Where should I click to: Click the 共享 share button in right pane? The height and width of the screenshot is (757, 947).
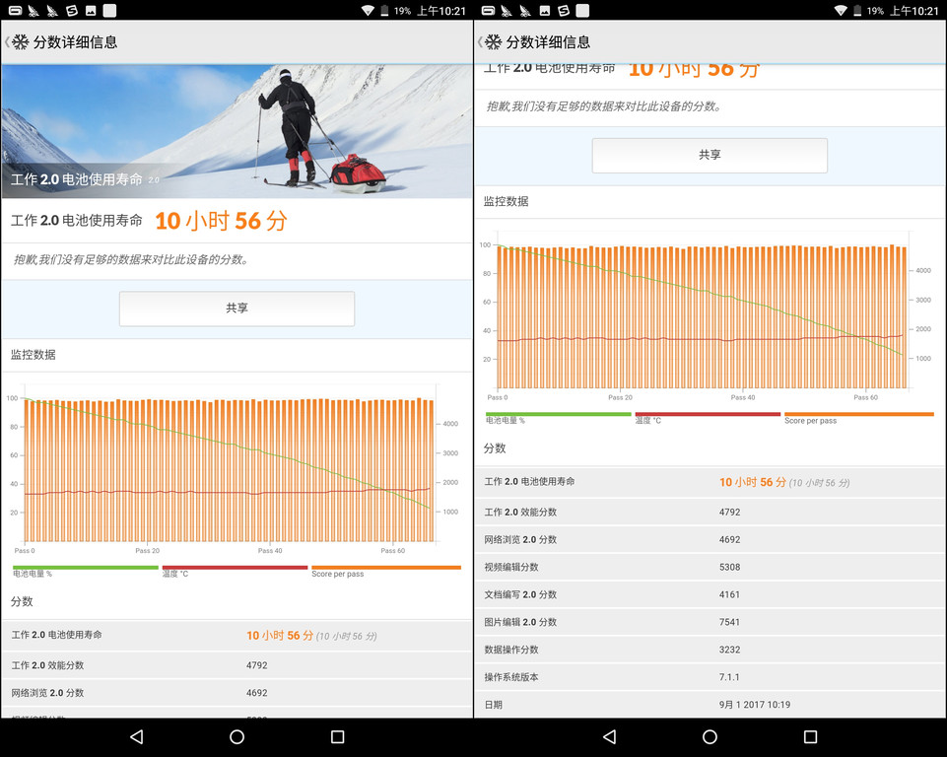(710, 156)
